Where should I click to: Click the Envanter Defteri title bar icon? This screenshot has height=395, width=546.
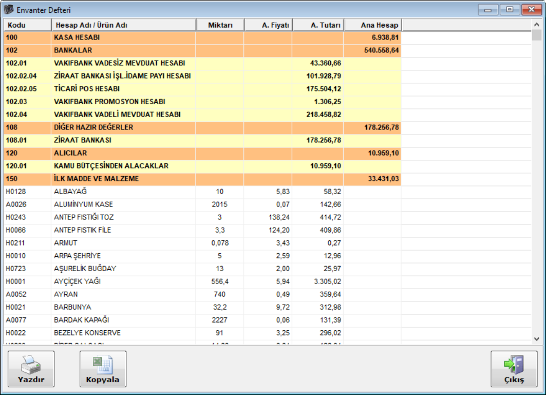(x=9, y=10)
